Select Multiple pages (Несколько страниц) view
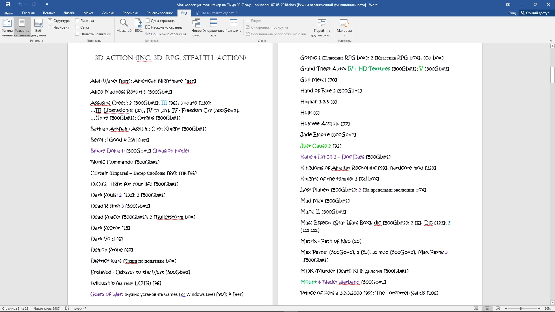The height and width of the screenshot is (312, 555). (164, 27)
